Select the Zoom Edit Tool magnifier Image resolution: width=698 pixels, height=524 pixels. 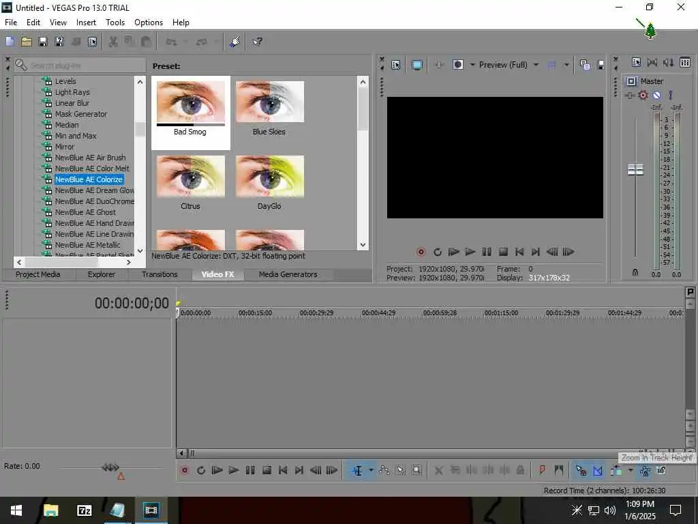416,470
